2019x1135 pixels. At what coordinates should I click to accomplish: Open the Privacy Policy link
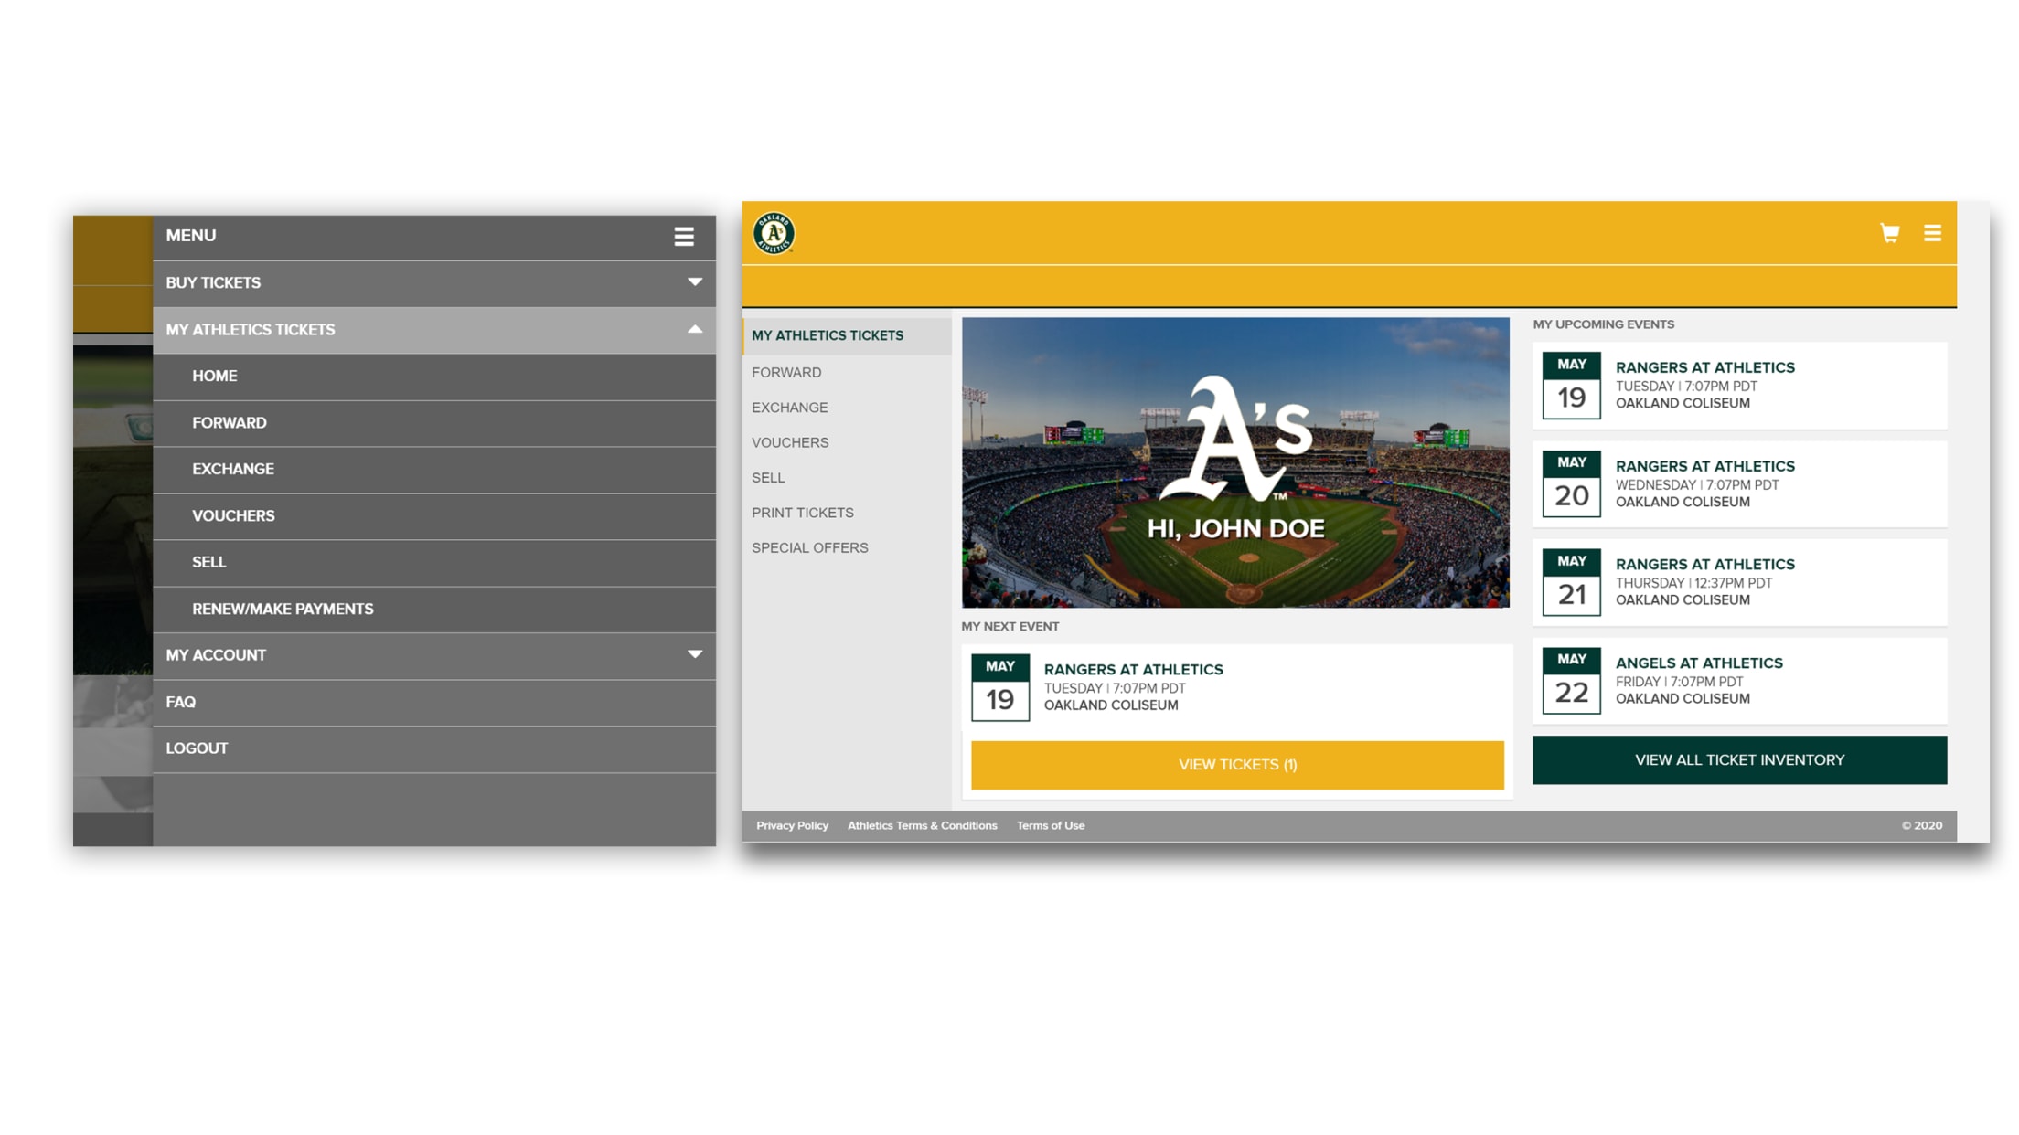click(792, 825)
